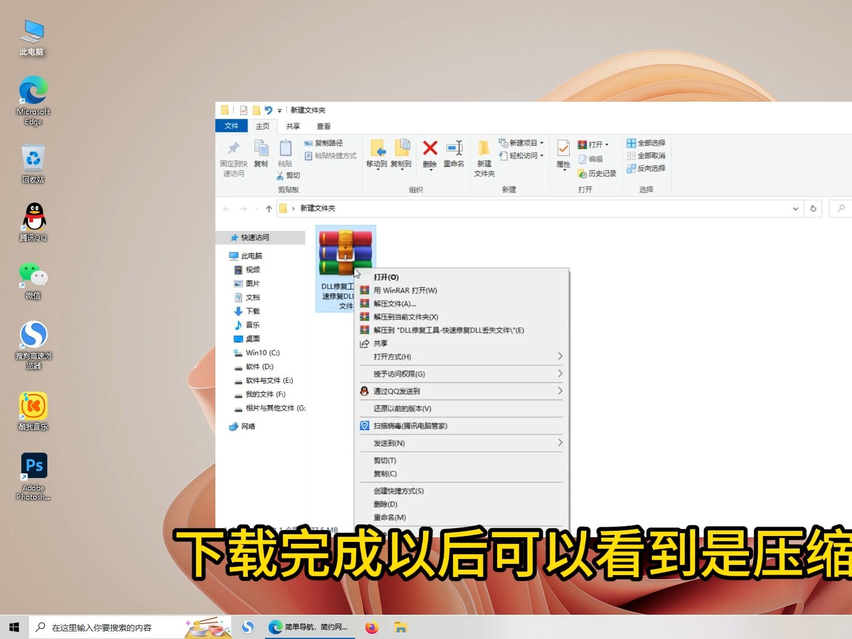Click the refresh button beside address bar
852x639 pixels.
pos(814,208)
